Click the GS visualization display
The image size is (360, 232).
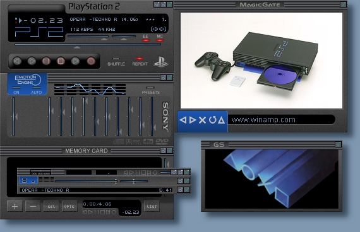pyautogui.click(x=272, y=179)
